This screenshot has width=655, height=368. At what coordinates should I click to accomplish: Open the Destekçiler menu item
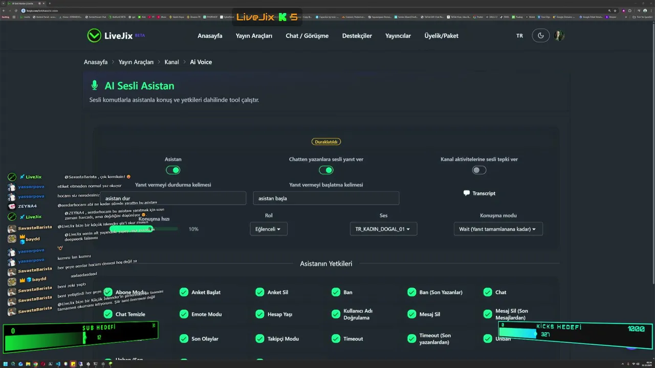(357, 36)
